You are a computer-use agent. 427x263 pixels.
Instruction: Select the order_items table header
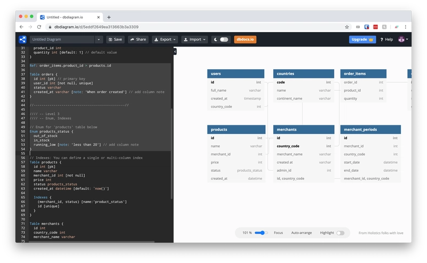pos(363,74)
